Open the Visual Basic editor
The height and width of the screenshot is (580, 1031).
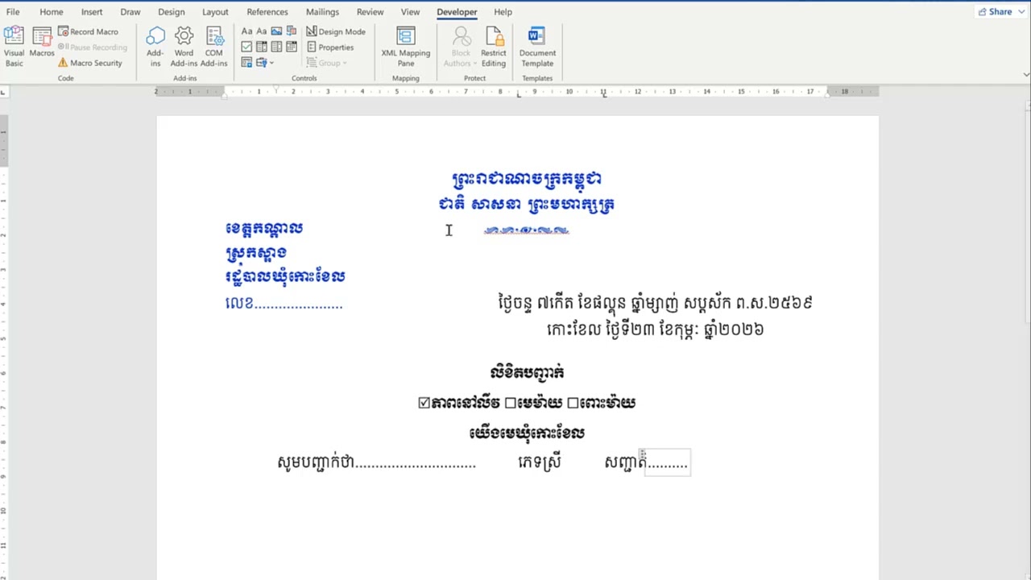coord(14,47)
